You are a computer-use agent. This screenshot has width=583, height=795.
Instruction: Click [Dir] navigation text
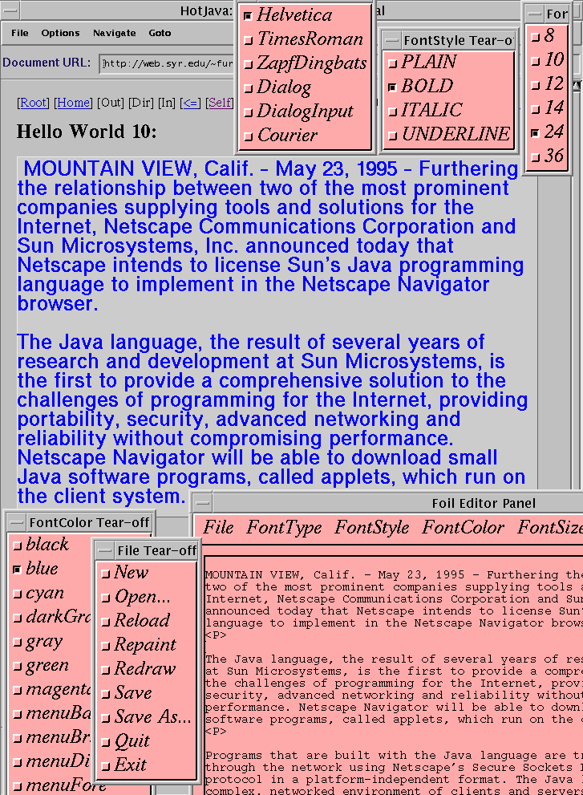(x=141, y=103)
